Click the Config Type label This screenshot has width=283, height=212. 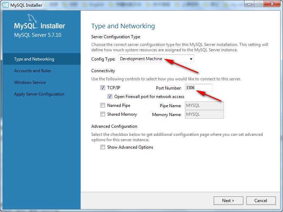click(103, 59)
